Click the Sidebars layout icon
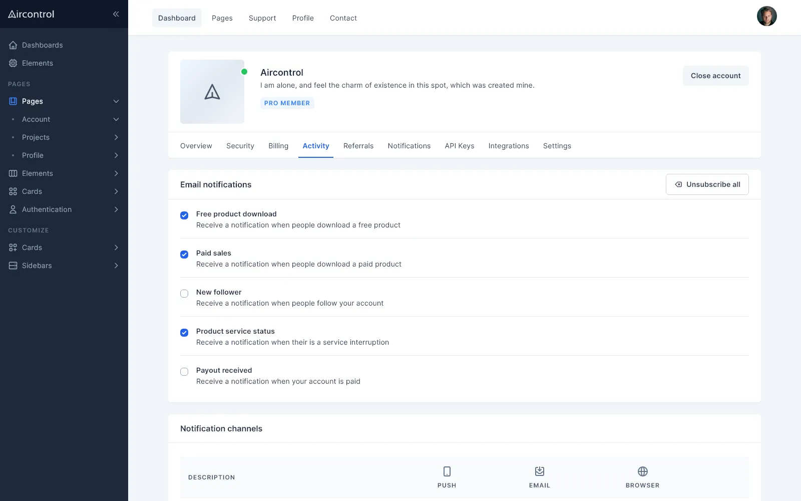Screen dimensions: 801x501 click(13, 266)
